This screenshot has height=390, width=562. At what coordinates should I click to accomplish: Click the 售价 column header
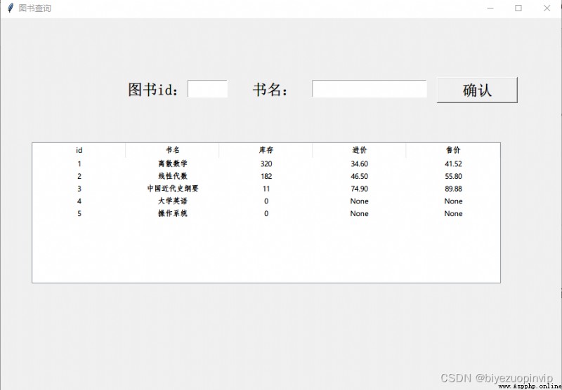pyautogui.click(x=453, y=150)
